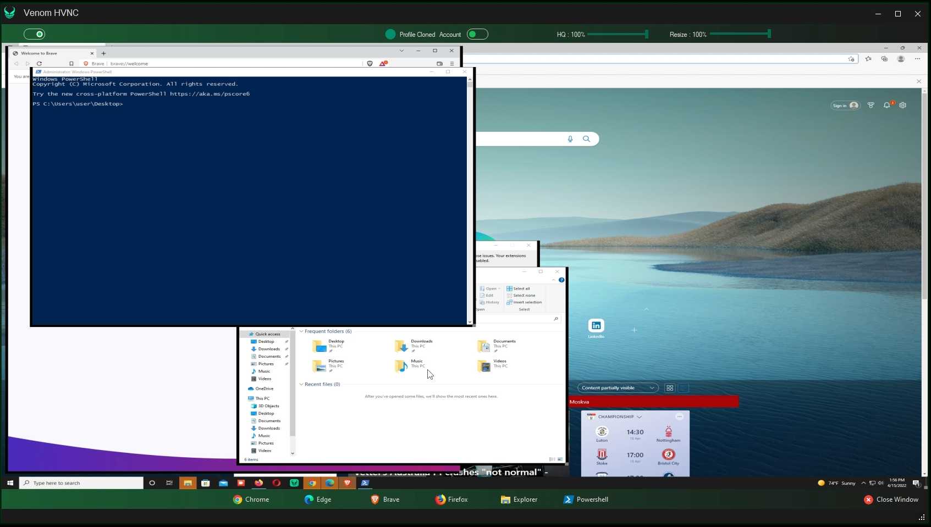Toggle the main HVNC switch at top left
The image size is (931, 527).
point(34,34)
